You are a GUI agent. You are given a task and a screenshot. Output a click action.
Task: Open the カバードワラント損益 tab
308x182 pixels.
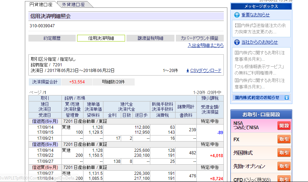click(200, 38)
